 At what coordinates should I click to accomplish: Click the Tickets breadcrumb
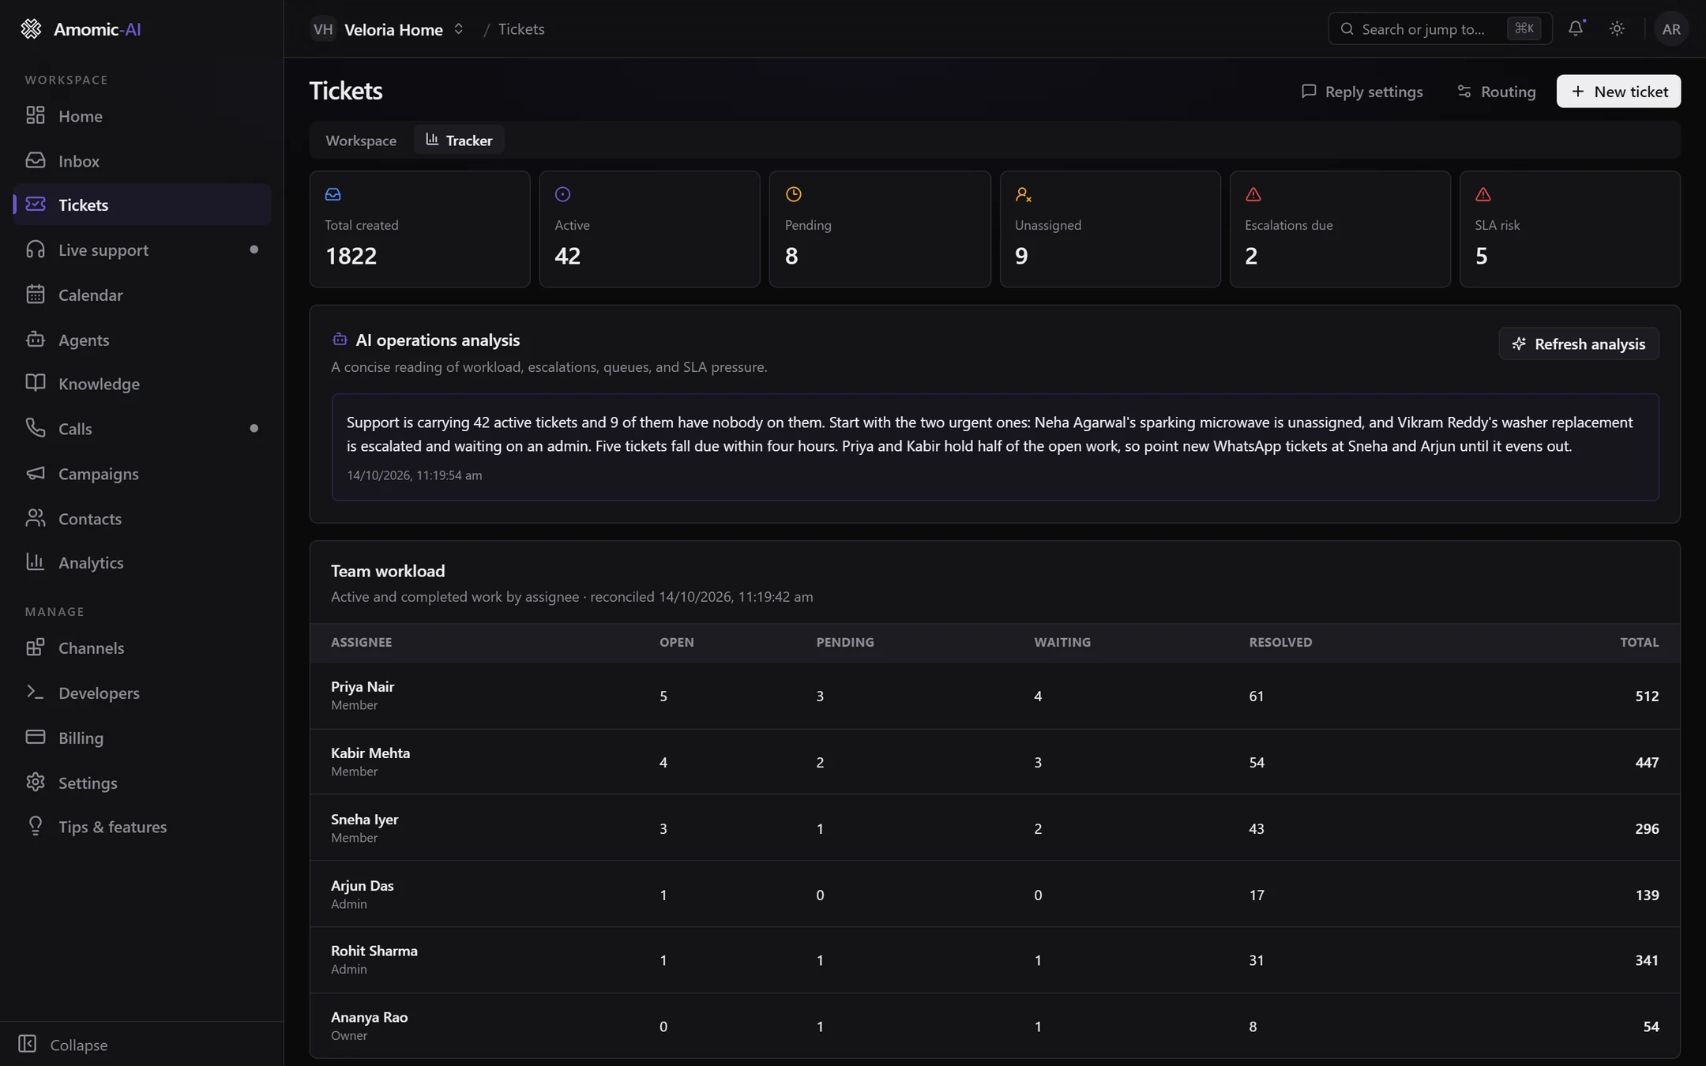point(521,29)
